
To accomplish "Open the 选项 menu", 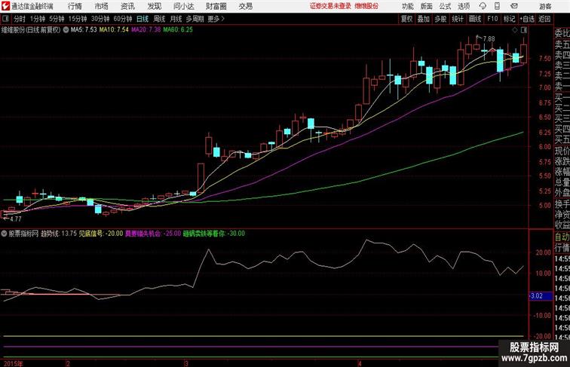I will click(464, 6).
